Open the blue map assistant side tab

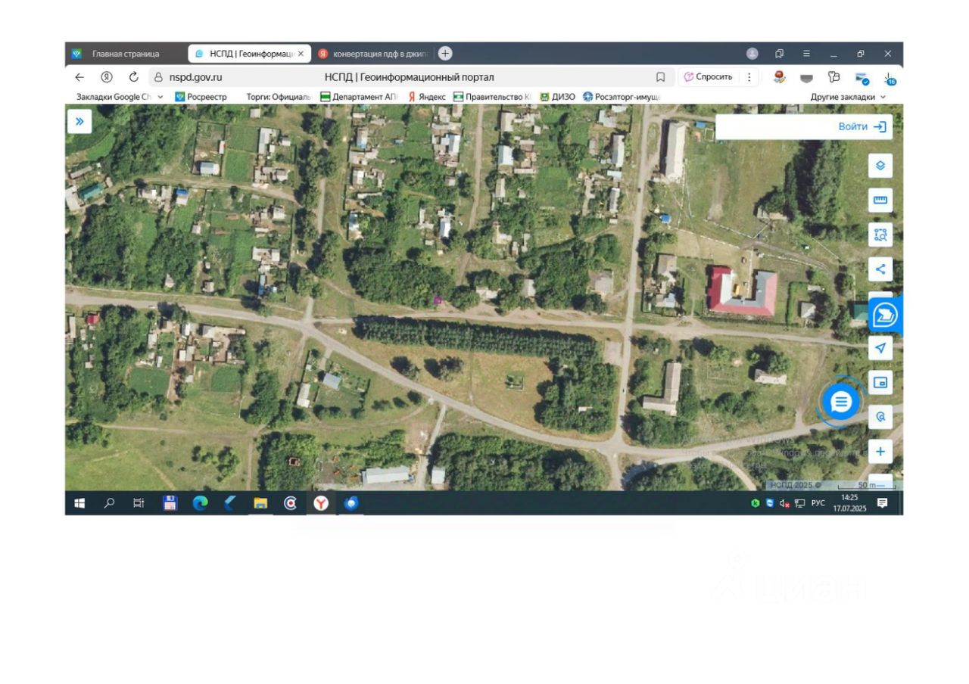[885, 316]
